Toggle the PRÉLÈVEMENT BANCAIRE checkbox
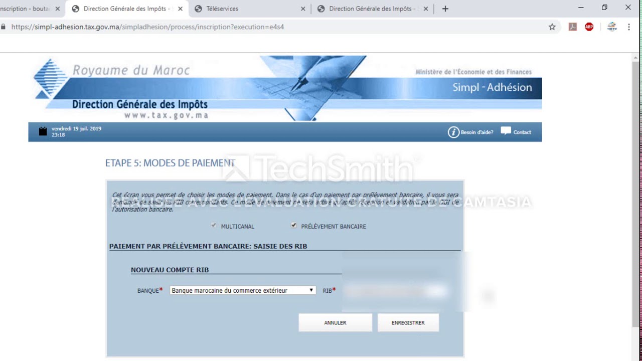This screenshot has height=361, width=642. pos(294,226)
